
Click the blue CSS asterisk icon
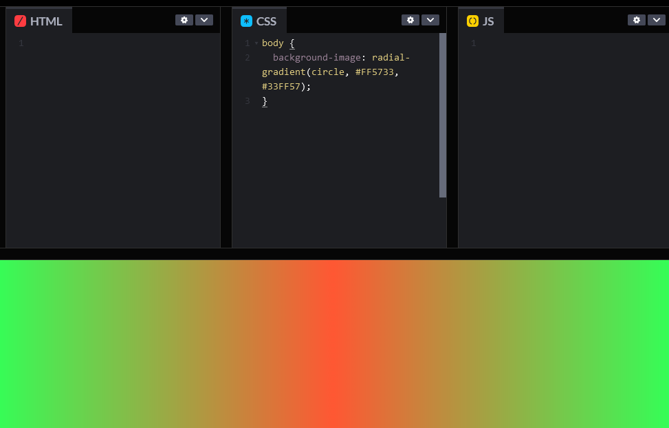pyautogui.click(x=246, y=21)
